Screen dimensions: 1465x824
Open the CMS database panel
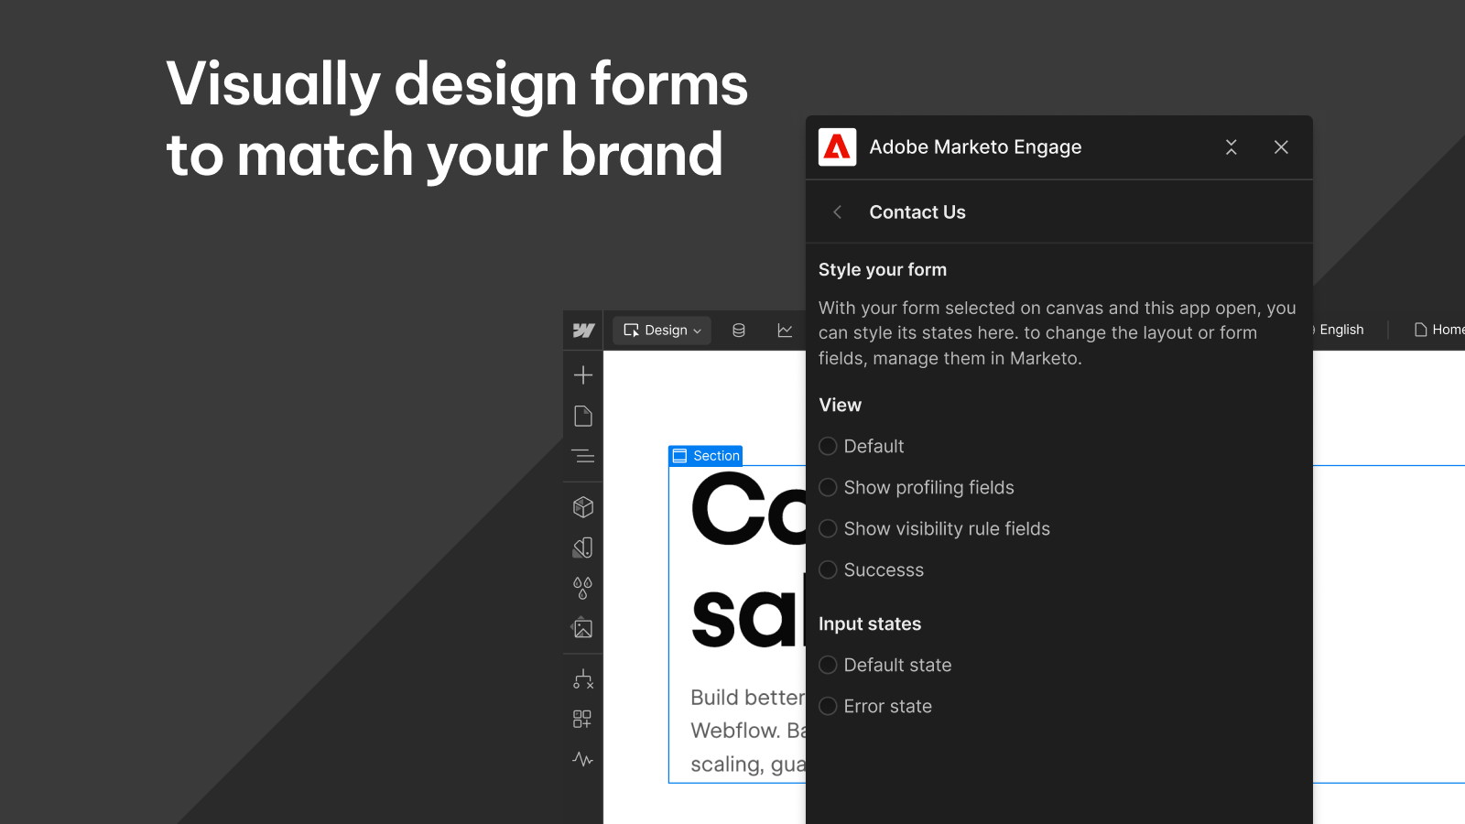[738, 331]
